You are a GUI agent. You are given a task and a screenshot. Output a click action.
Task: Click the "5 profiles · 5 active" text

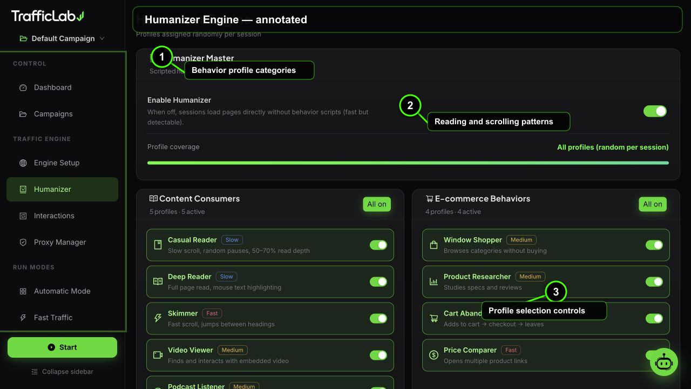177,212
